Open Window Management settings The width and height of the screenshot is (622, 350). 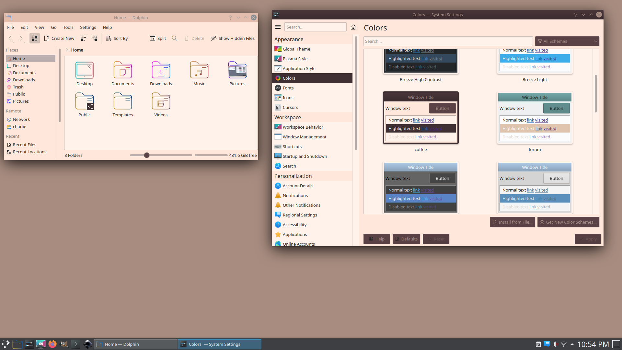point(312,137)
